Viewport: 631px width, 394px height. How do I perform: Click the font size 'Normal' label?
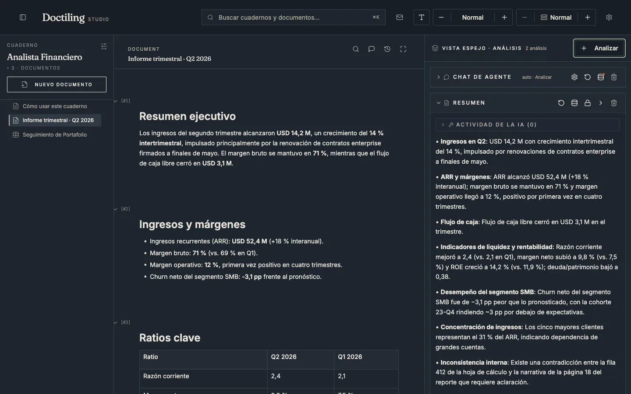tap(473, 18)
